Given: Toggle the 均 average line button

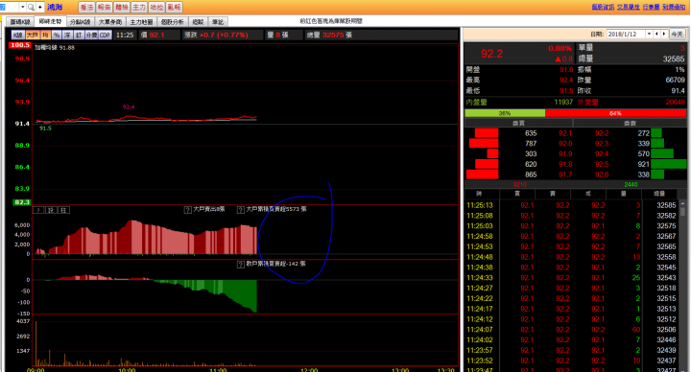Looking at the screenshot, I should pos(45,35).
